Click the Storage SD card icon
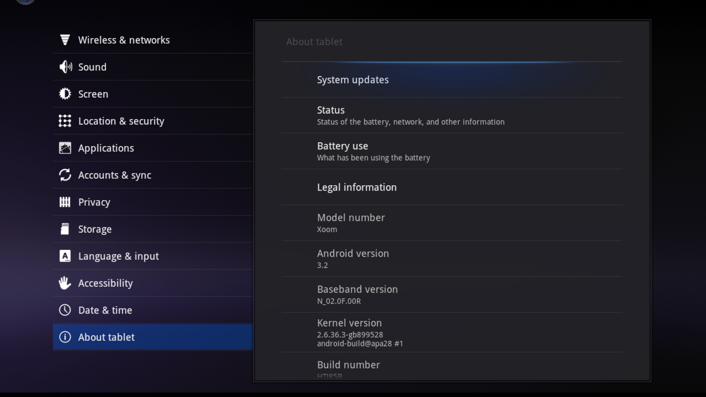This screenshot has width=706, height=397. coord(65,229)
